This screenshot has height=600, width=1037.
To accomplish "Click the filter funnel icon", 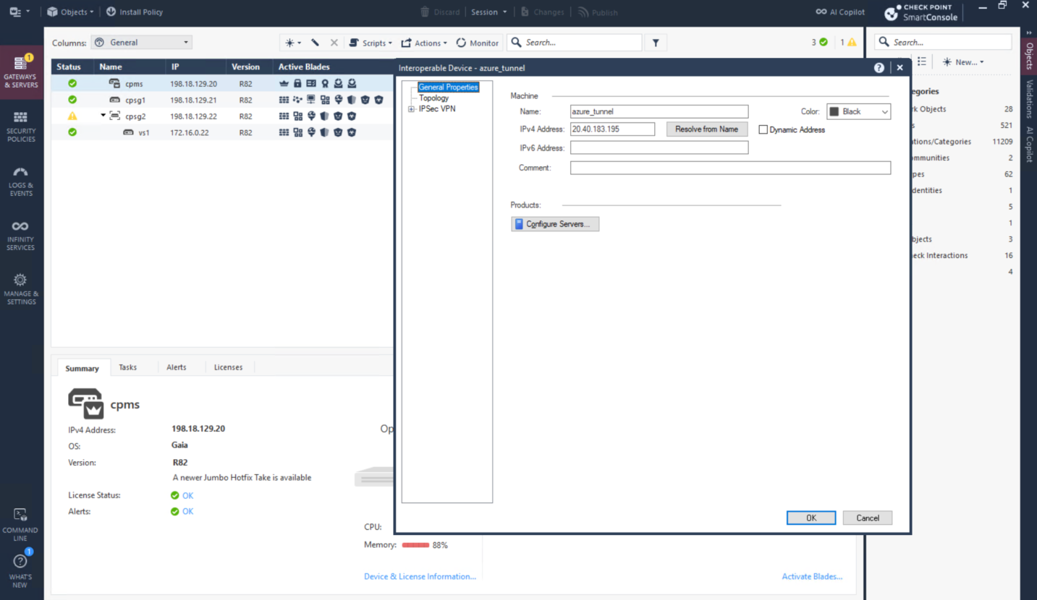I will point(656,43).
